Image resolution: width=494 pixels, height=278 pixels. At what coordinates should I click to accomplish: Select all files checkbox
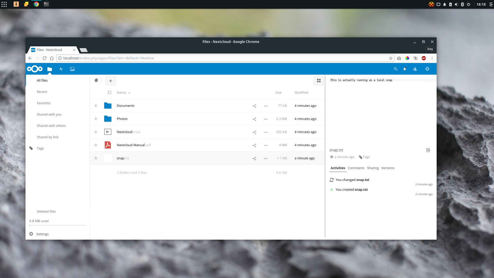pos(110,92)
